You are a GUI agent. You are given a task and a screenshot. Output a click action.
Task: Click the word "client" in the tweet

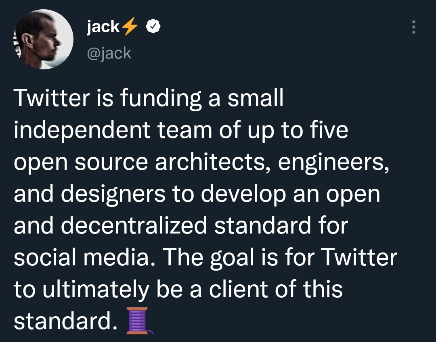click(239, 289)
